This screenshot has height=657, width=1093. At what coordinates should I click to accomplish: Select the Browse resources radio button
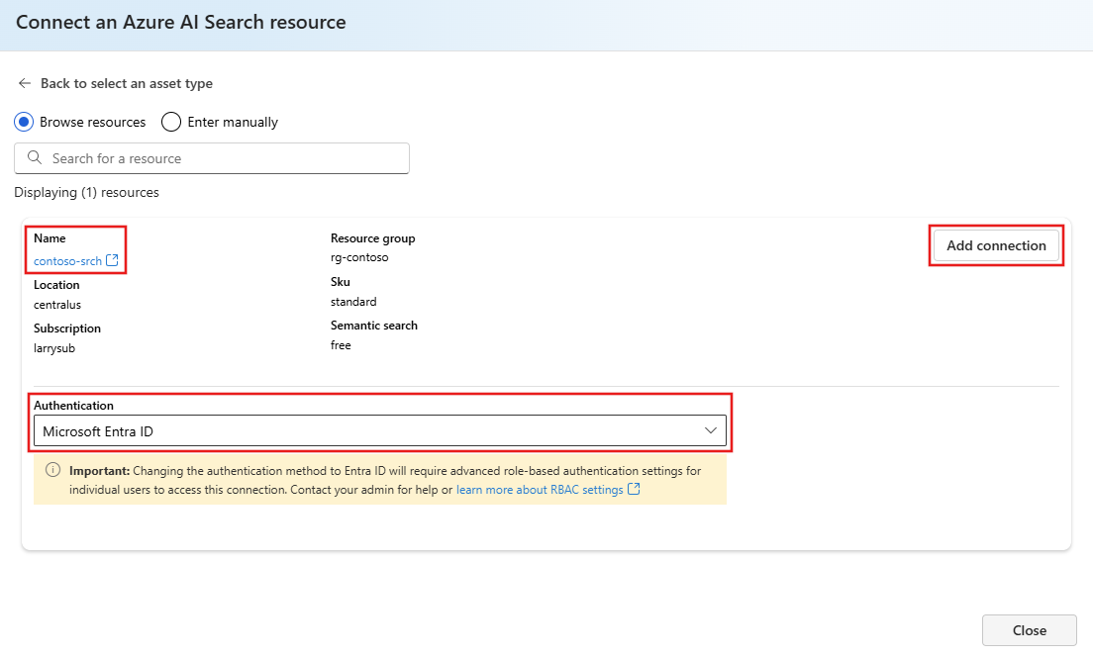coord(22,122)
